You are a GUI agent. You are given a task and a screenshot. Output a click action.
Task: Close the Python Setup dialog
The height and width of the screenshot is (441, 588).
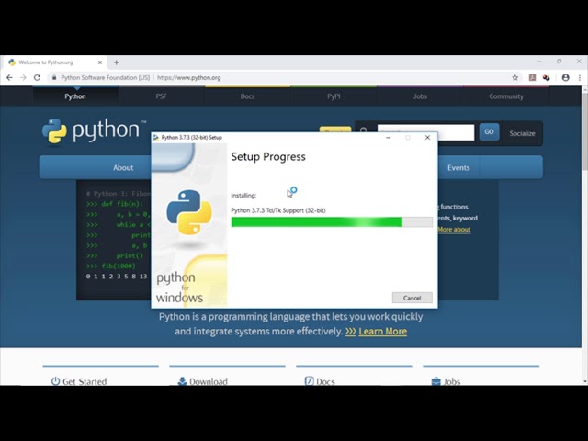427,138
